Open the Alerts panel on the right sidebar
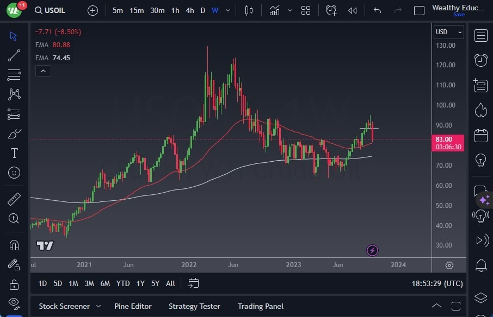 (x=481, y=60)
